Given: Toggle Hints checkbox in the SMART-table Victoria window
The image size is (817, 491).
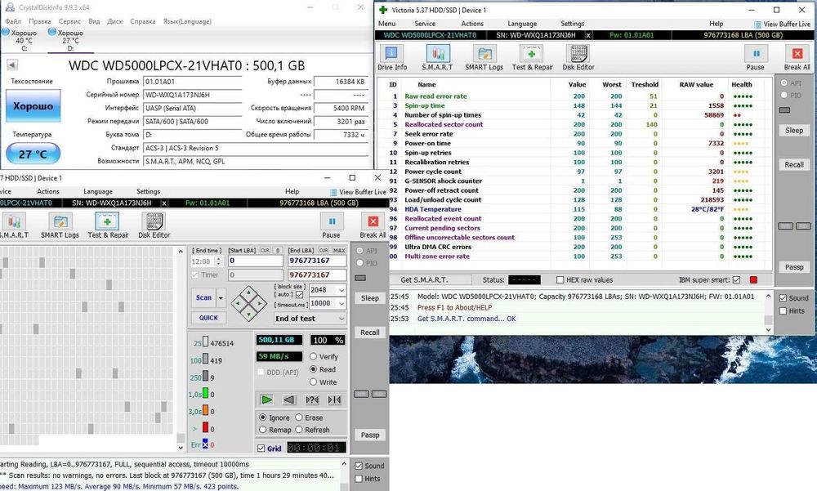Looking at the screenshot, I should 784,310.
